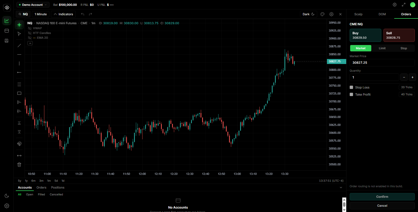Toggle fullscreen expand icon

[x=403, y=5]
